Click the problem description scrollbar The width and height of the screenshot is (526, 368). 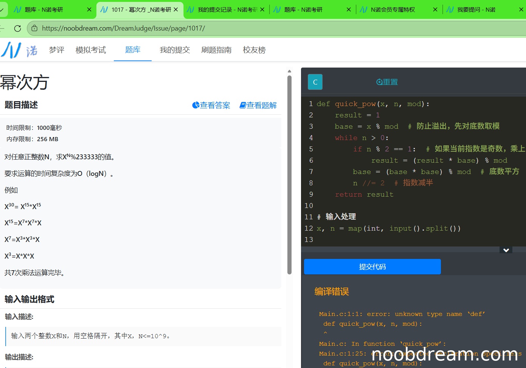[289, 174]
